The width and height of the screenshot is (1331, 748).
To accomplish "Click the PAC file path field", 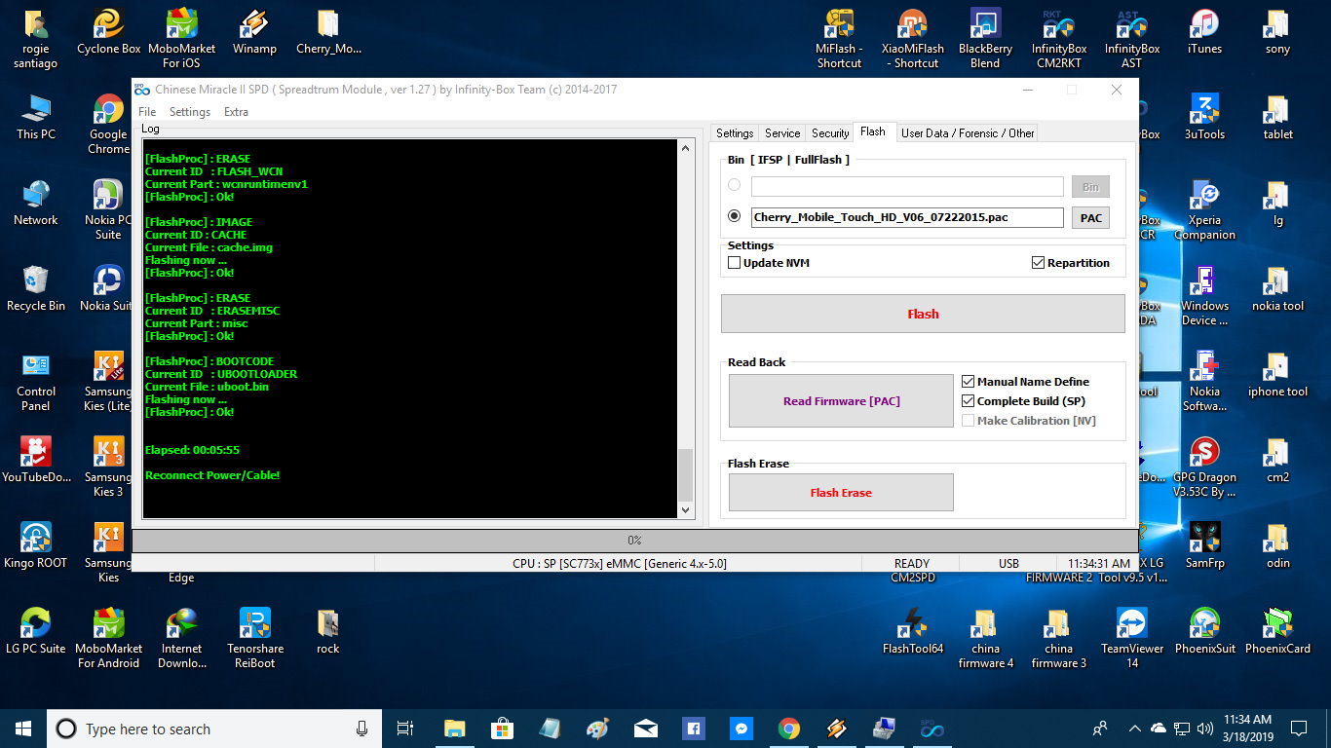I will pos(907,217).
